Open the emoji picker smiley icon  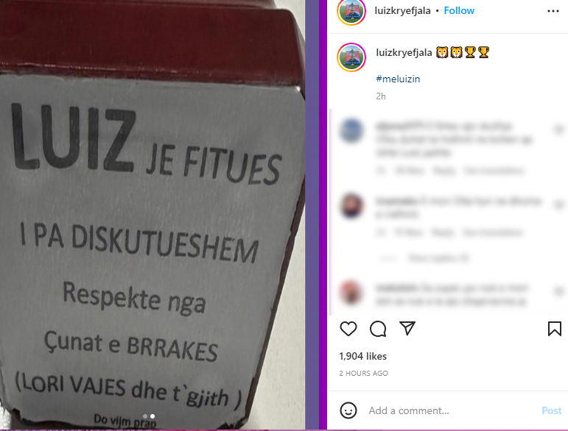pyautogui.click(x=348, y=410)
